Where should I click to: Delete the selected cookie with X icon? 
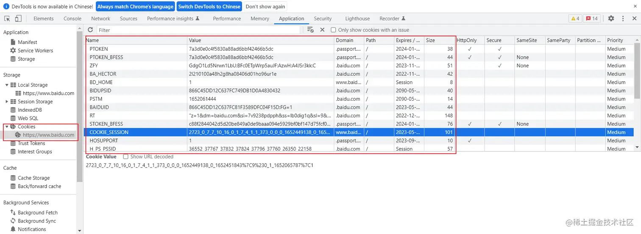click(322, 30)
